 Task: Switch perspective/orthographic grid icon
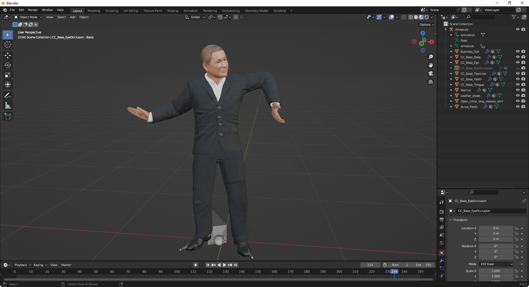431,82
